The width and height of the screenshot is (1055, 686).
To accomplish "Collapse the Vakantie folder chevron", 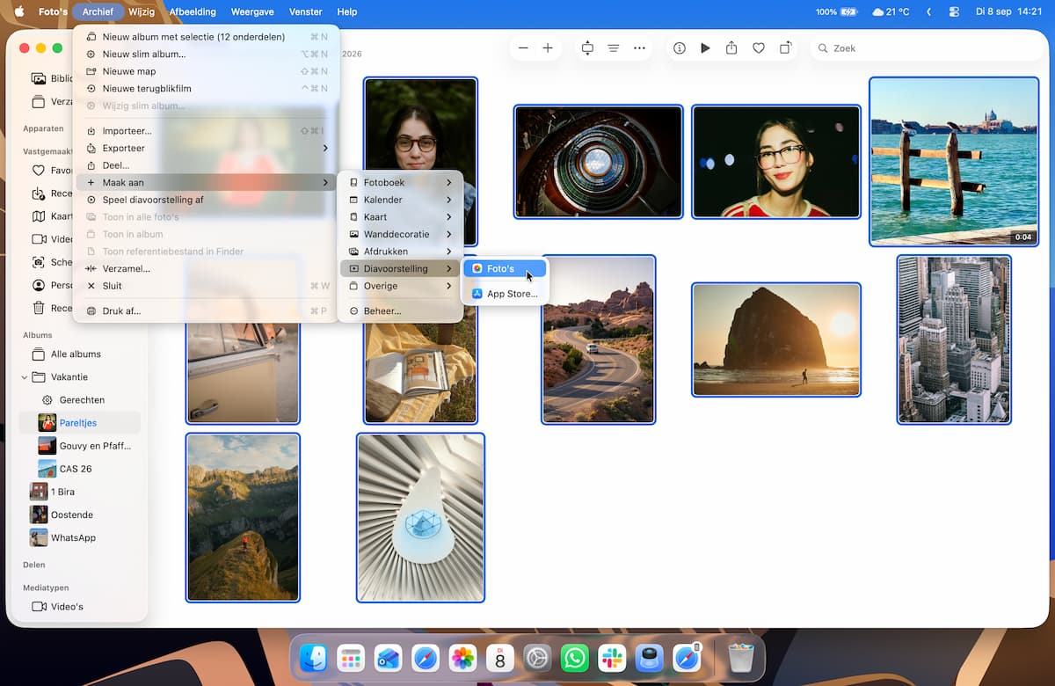I will click(x=24, y=377).
